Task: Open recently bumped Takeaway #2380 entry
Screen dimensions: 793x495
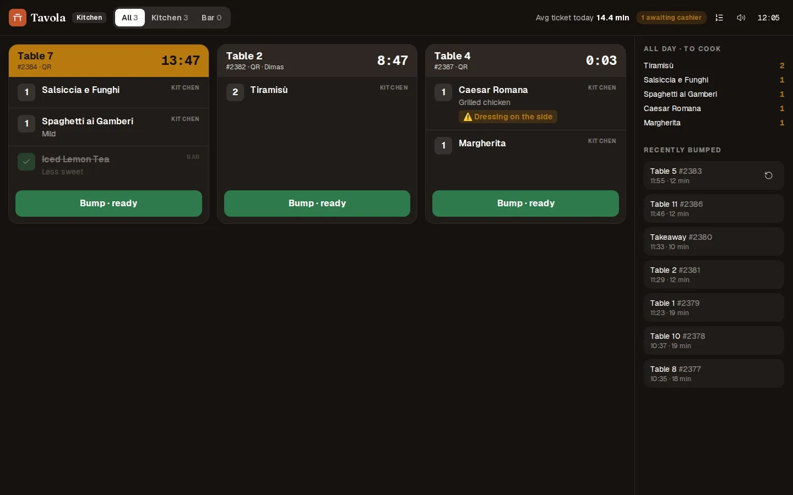Action: coord(714,241)
